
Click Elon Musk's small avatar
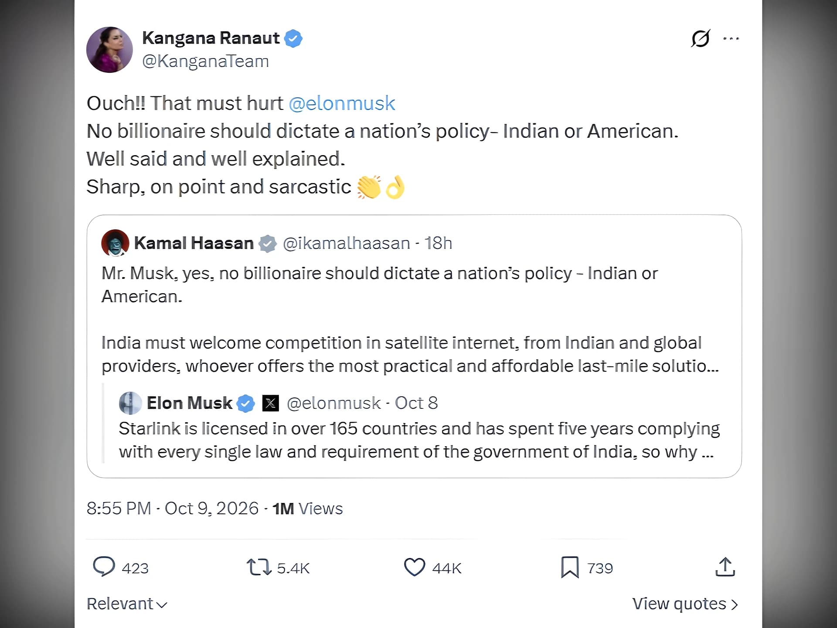click(130, 403)
